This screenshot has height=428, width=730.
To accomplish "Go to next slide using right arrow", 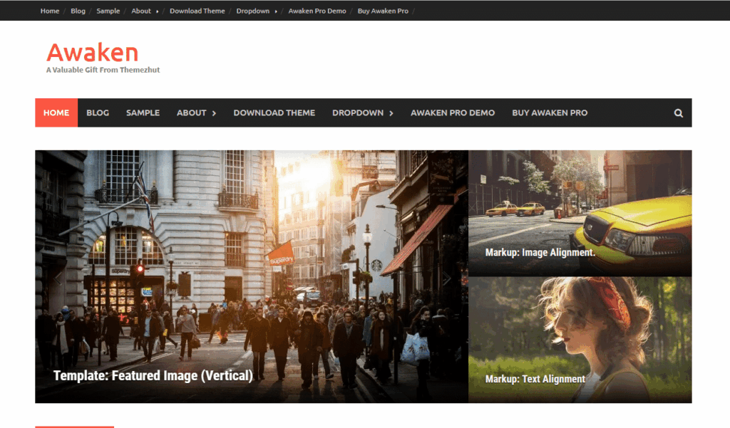I will click(446, 278).
